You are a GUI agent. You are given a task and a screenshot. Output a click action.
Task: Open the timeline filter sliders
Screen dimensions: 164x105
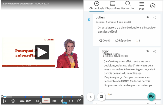coord(101,97)
